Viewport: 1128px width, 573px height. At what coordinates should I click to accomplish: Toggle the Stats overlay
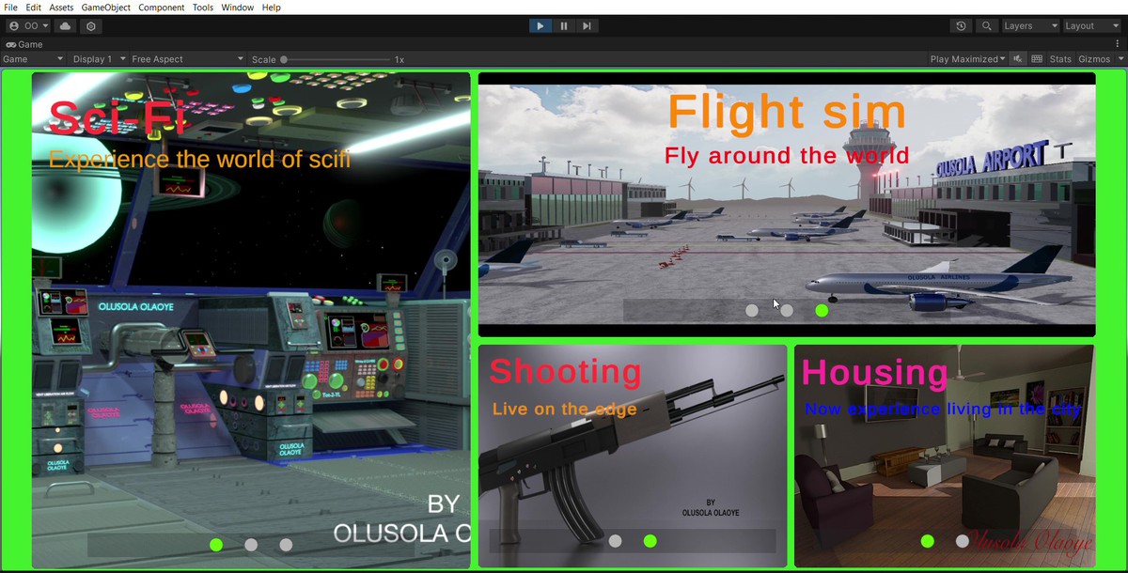click(1060, 59)
